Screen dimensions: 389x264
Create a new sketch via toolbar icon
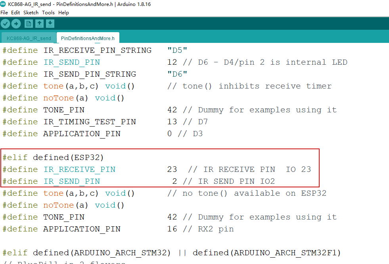click(x=28, y=23)
